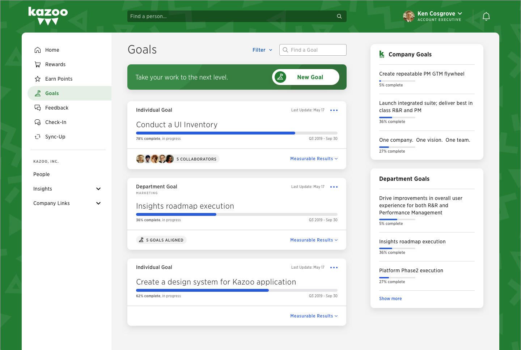Click the Earn Points star icon
This screenshot has height=350, width=521.
[38, 79]
